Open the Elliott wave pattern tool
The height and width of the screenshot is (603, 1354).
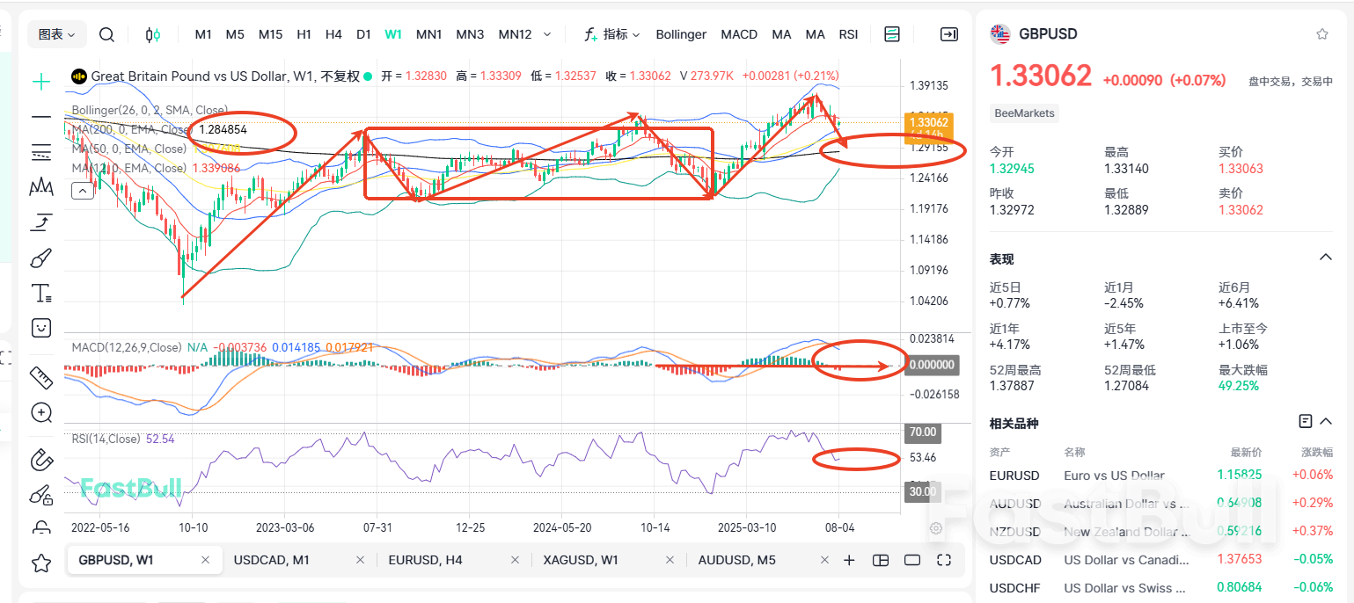[40, 186]
